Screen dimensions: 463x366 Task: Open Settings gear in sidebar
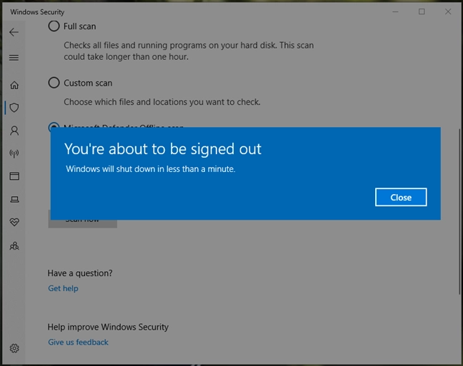click(x=14, y=348)
